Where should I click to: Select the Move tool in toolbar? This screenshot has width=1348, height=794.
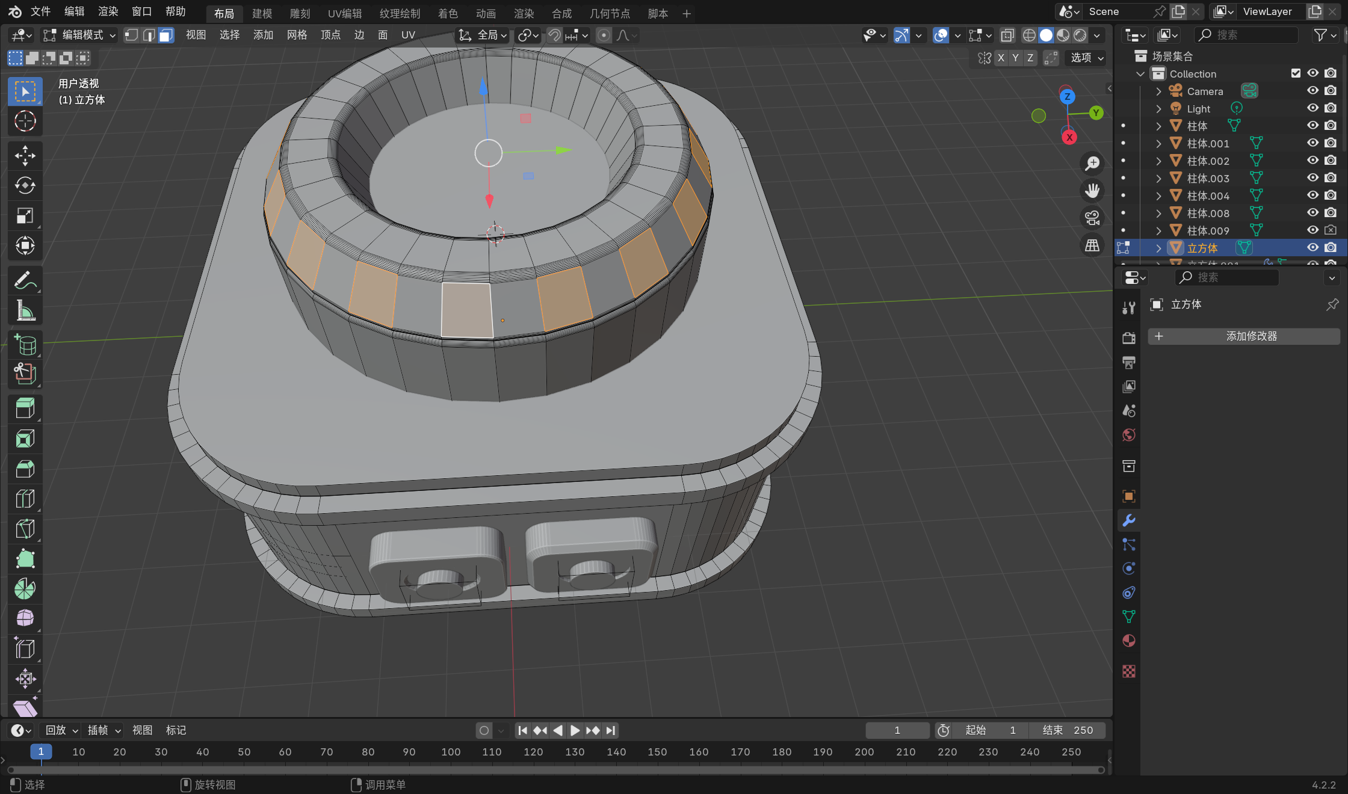point(25,156)
